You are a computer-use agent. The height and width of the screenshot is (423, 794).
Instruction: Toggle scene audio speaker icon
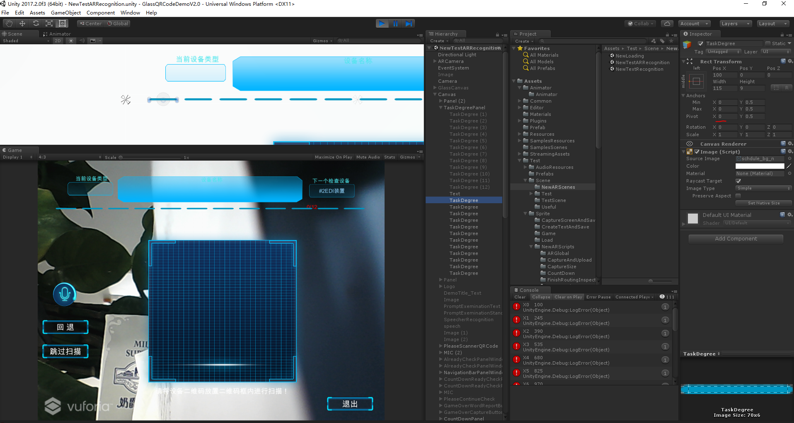coord(82,41)
